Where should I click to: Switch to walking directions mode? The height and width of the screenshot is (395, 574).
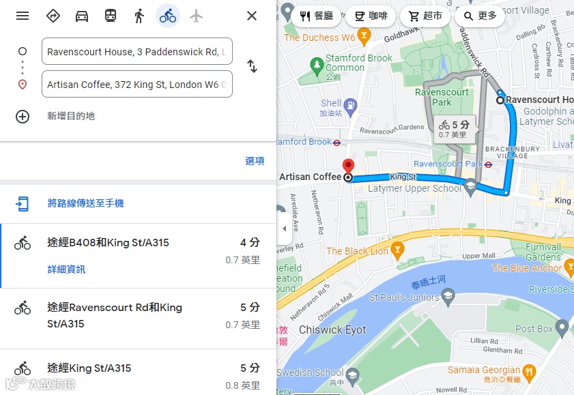coord(139,16)
